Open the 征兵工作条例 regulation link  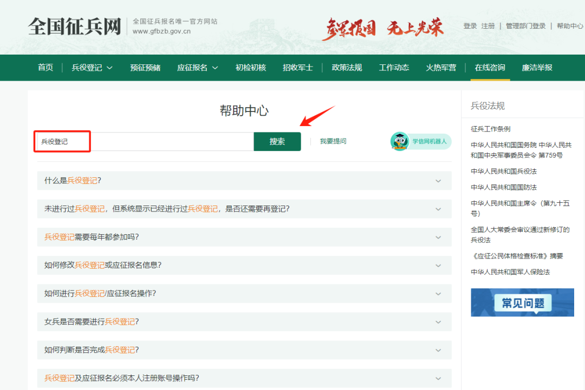[490, 129]
